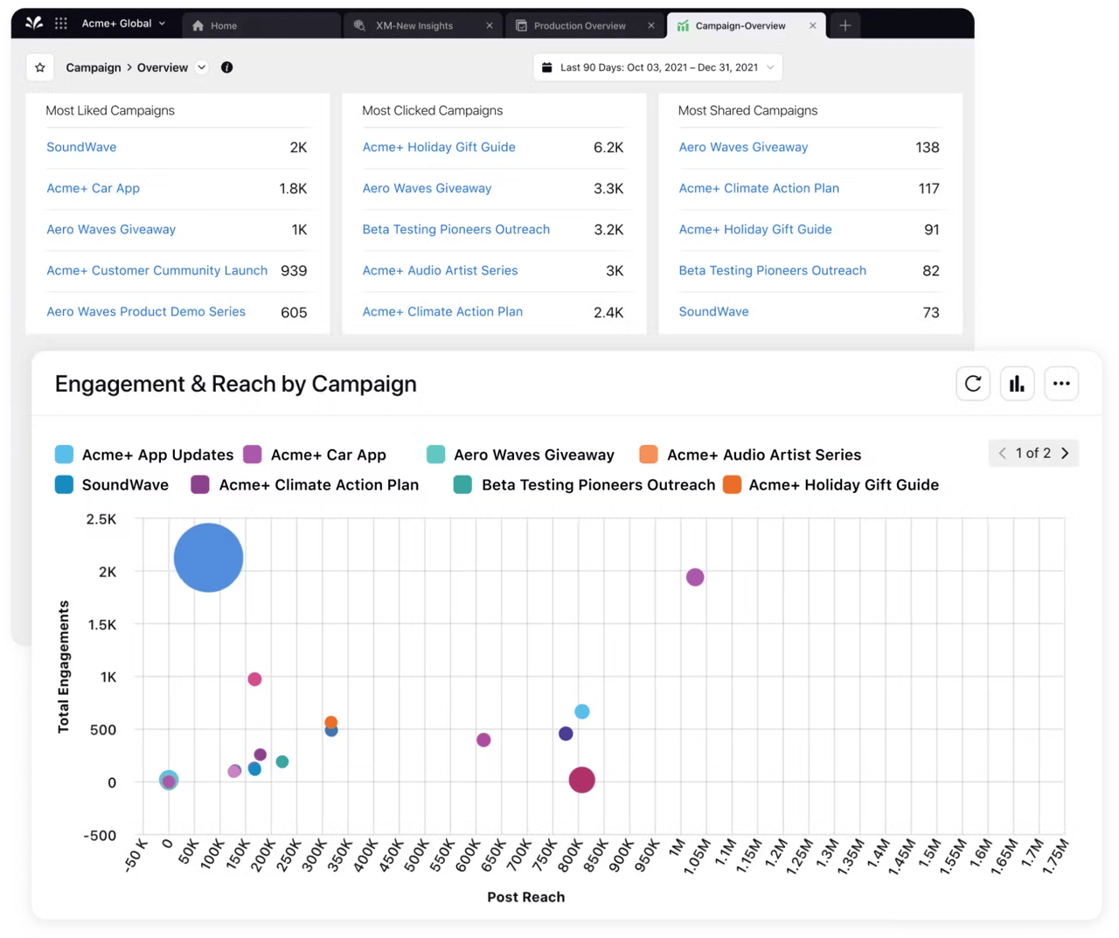Open the app grid icon next to the logo
1119x938 pixels.
[61, 23]
